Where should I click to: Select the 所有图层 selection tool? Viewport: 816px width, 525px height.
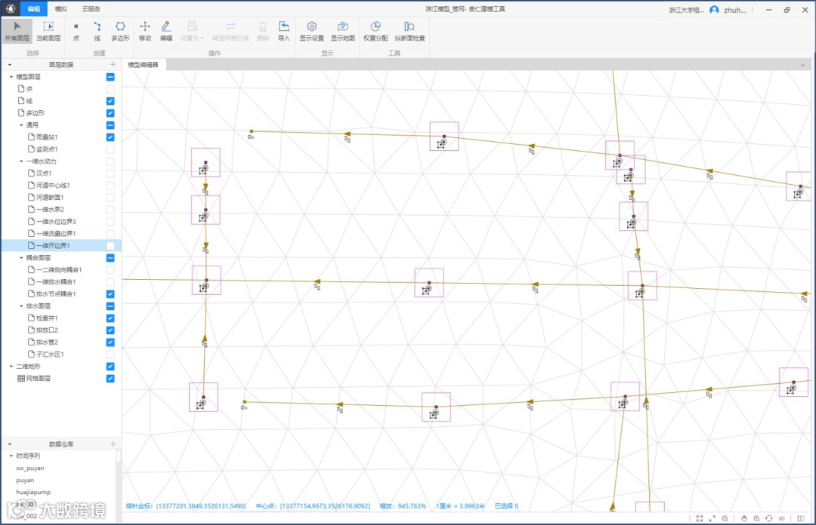17,31
